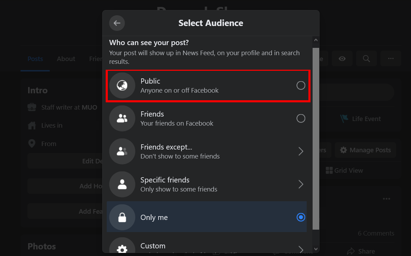Open the View As eye icon
The height and width of the screenshot is (256, 411).
pyautogui.click(x=342, y=58)
